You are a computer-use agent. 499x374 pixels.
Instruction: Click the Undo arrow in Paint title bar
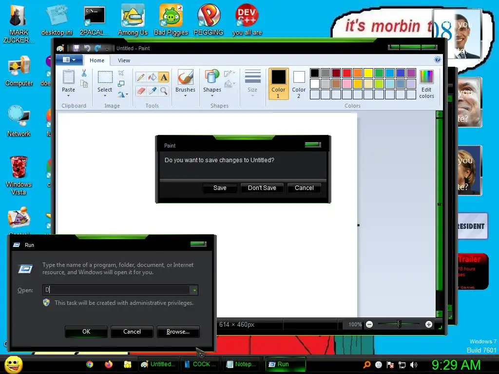coord(87,48)
